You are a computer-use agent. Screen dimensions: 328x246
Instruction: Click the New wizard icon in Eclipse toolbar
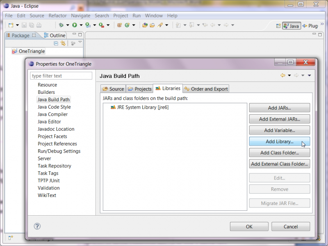[x=11, y=25]
